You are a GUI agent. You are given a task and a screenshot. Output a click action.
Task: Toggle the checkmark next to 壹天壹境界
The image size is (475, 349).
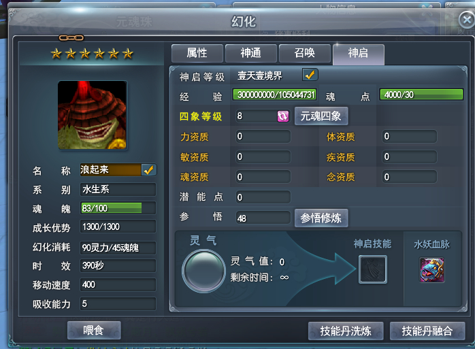310,75
